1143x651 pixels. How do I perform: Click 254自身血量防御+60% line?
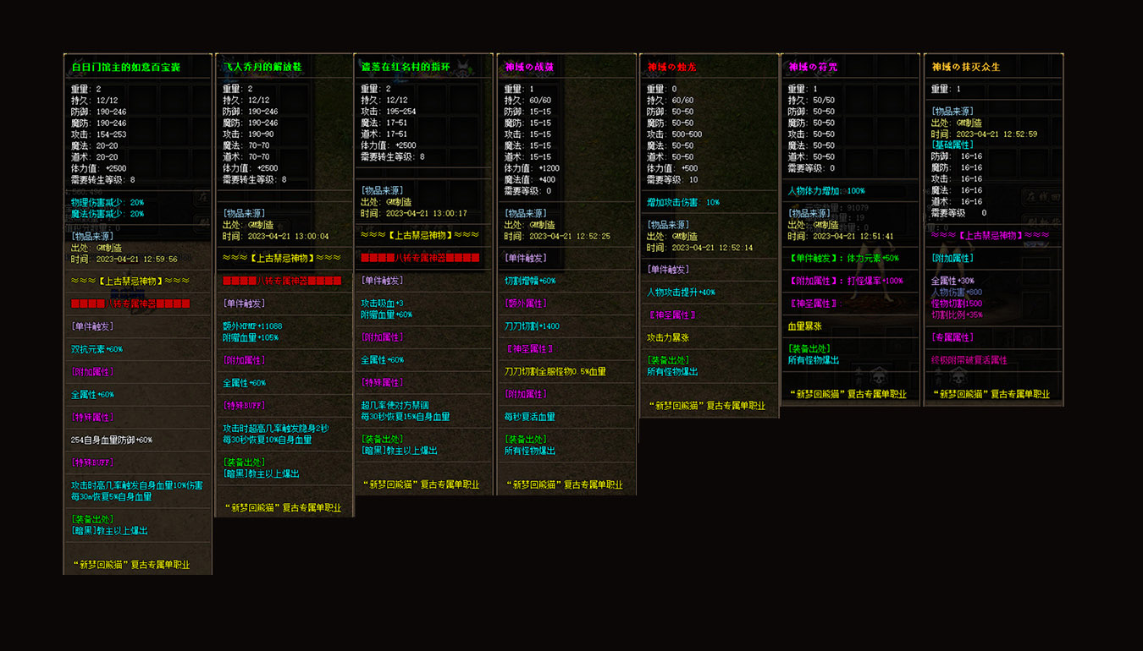point(112,440)
